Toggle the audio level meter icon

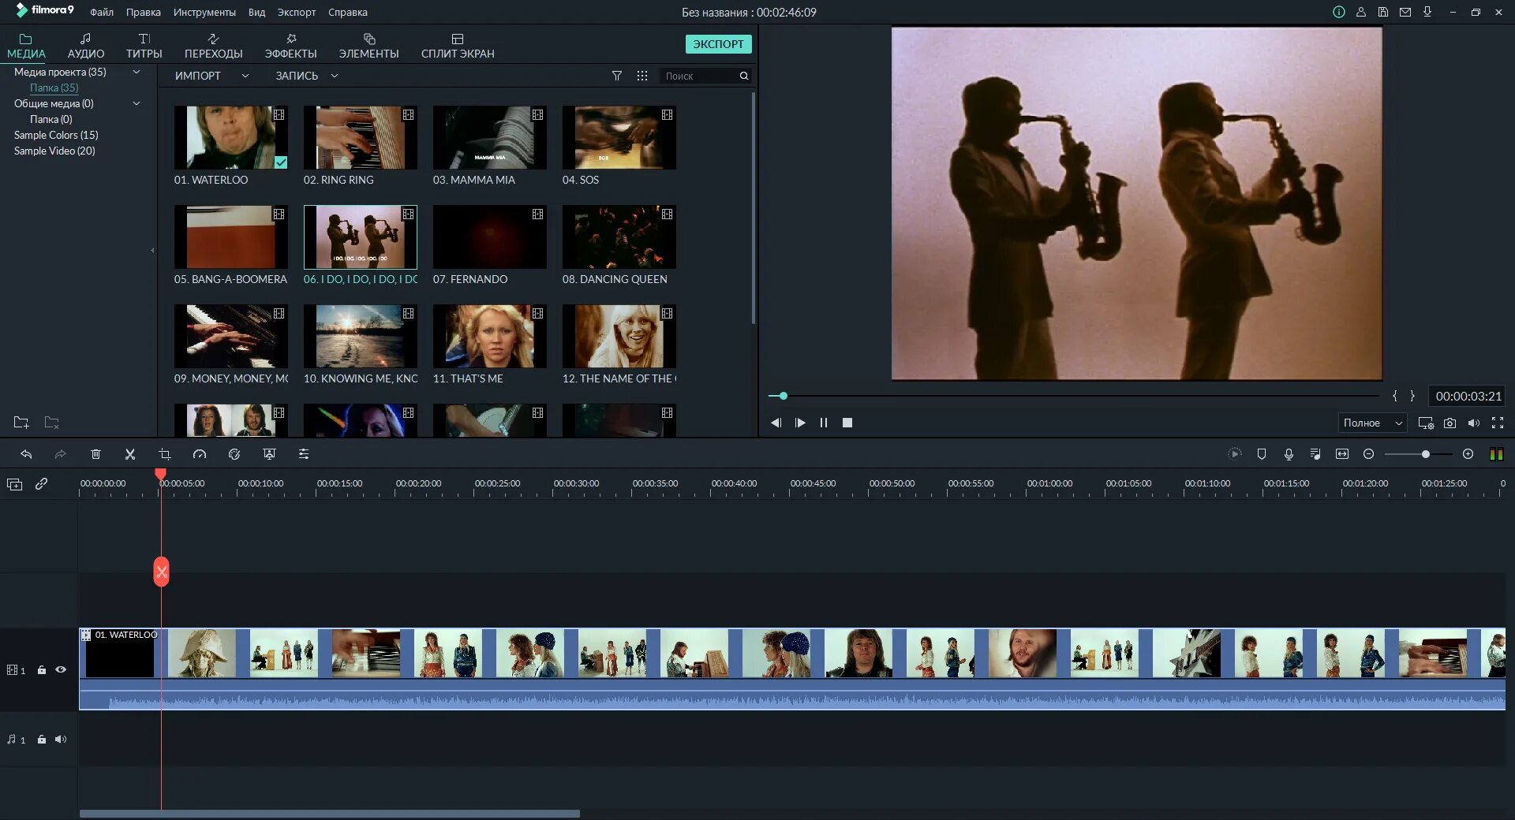[x=1496, y=454]
